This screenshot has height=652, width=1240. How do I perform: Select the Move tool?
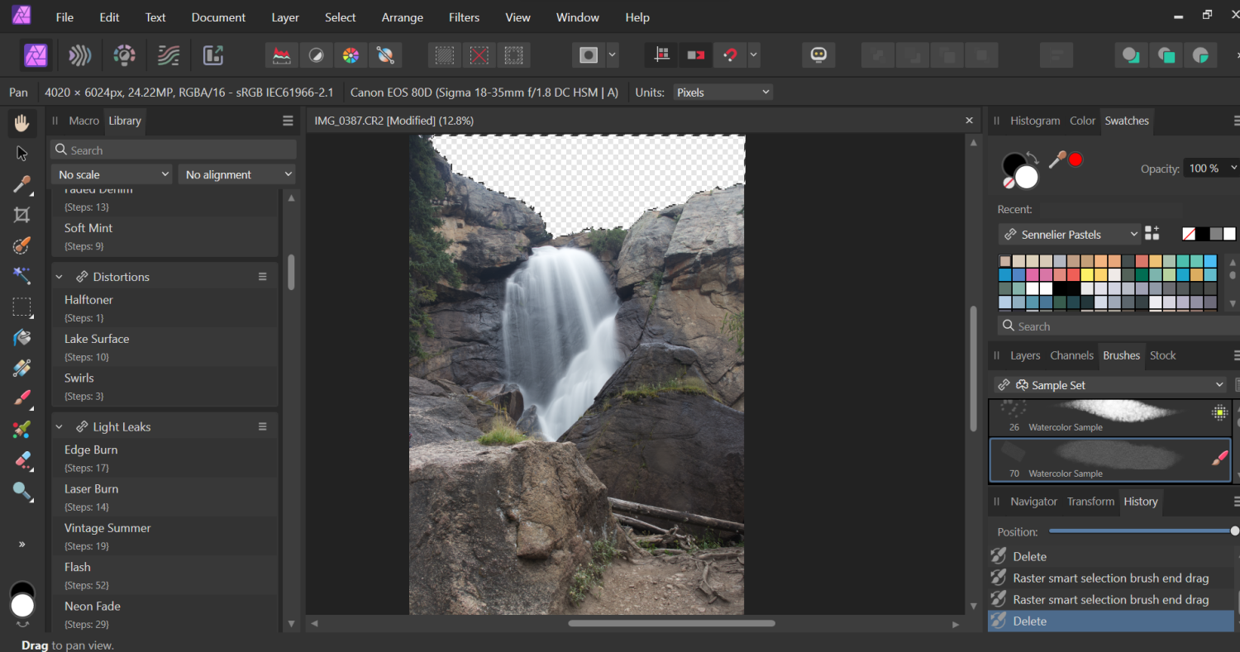21,153
